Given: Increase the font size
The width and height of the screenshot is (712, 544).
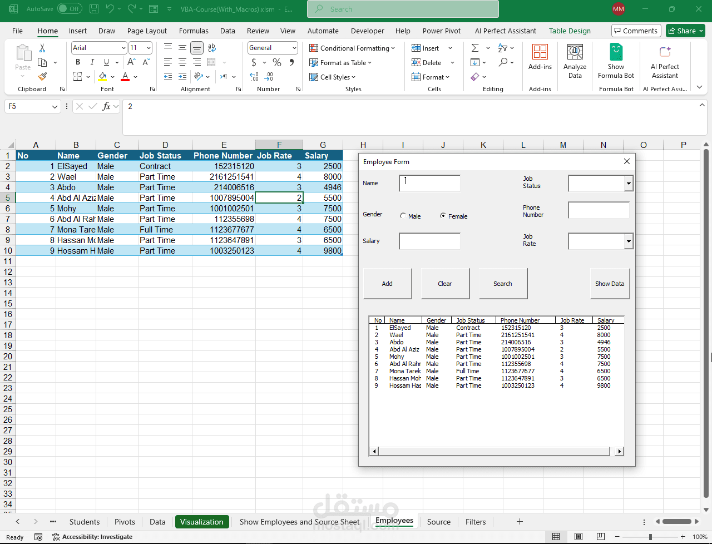Looking at the screenshot, I should [x=132, y=62].
